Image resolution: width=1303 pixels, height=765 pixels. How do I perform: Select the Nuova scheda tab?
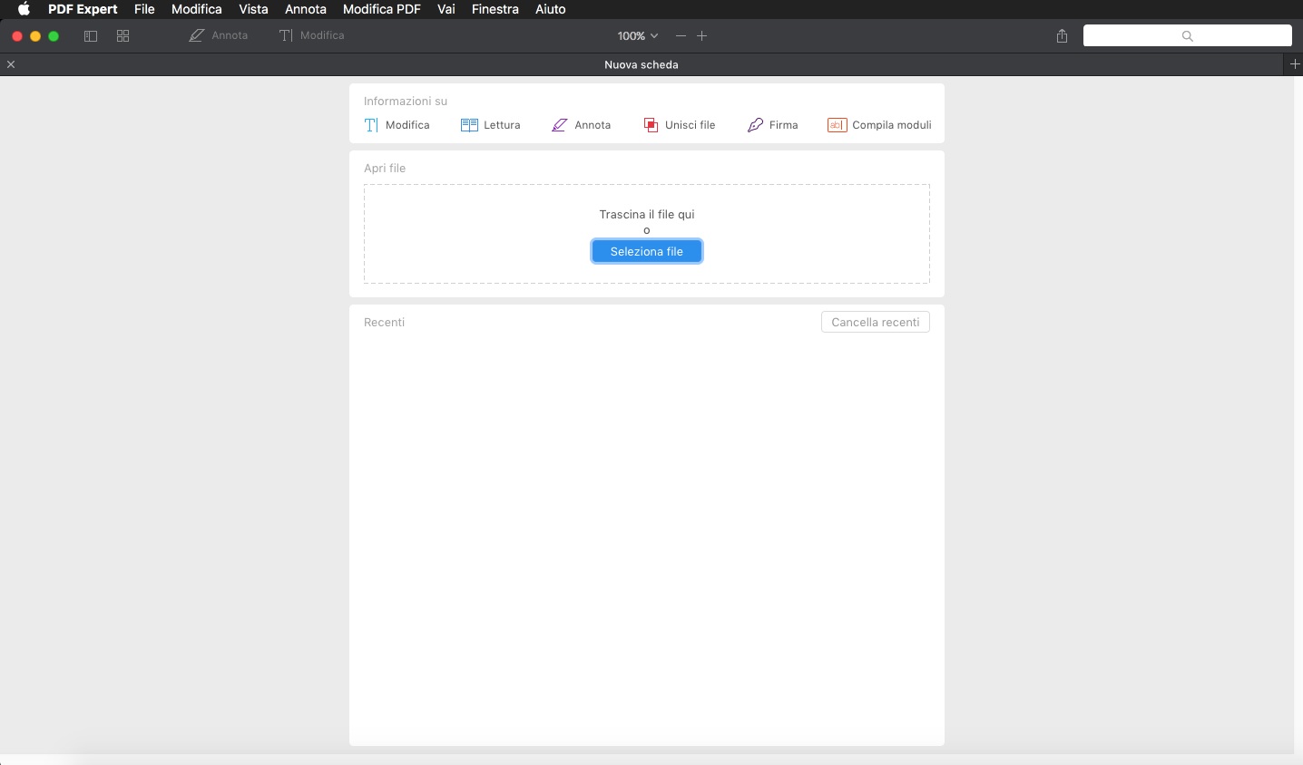click(642, 64)
